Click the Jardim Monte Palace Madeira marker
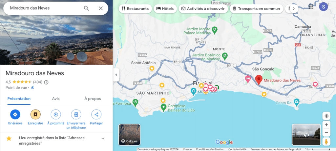Viewport: 336px width, 151px height. coord(215,30)
